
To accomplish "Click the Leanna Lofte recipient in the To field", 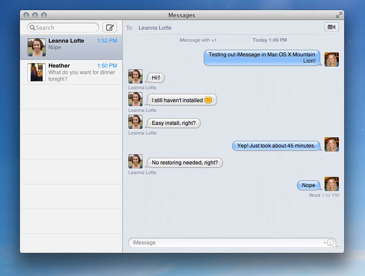I will pyautogui.click(x=155, y=28).
